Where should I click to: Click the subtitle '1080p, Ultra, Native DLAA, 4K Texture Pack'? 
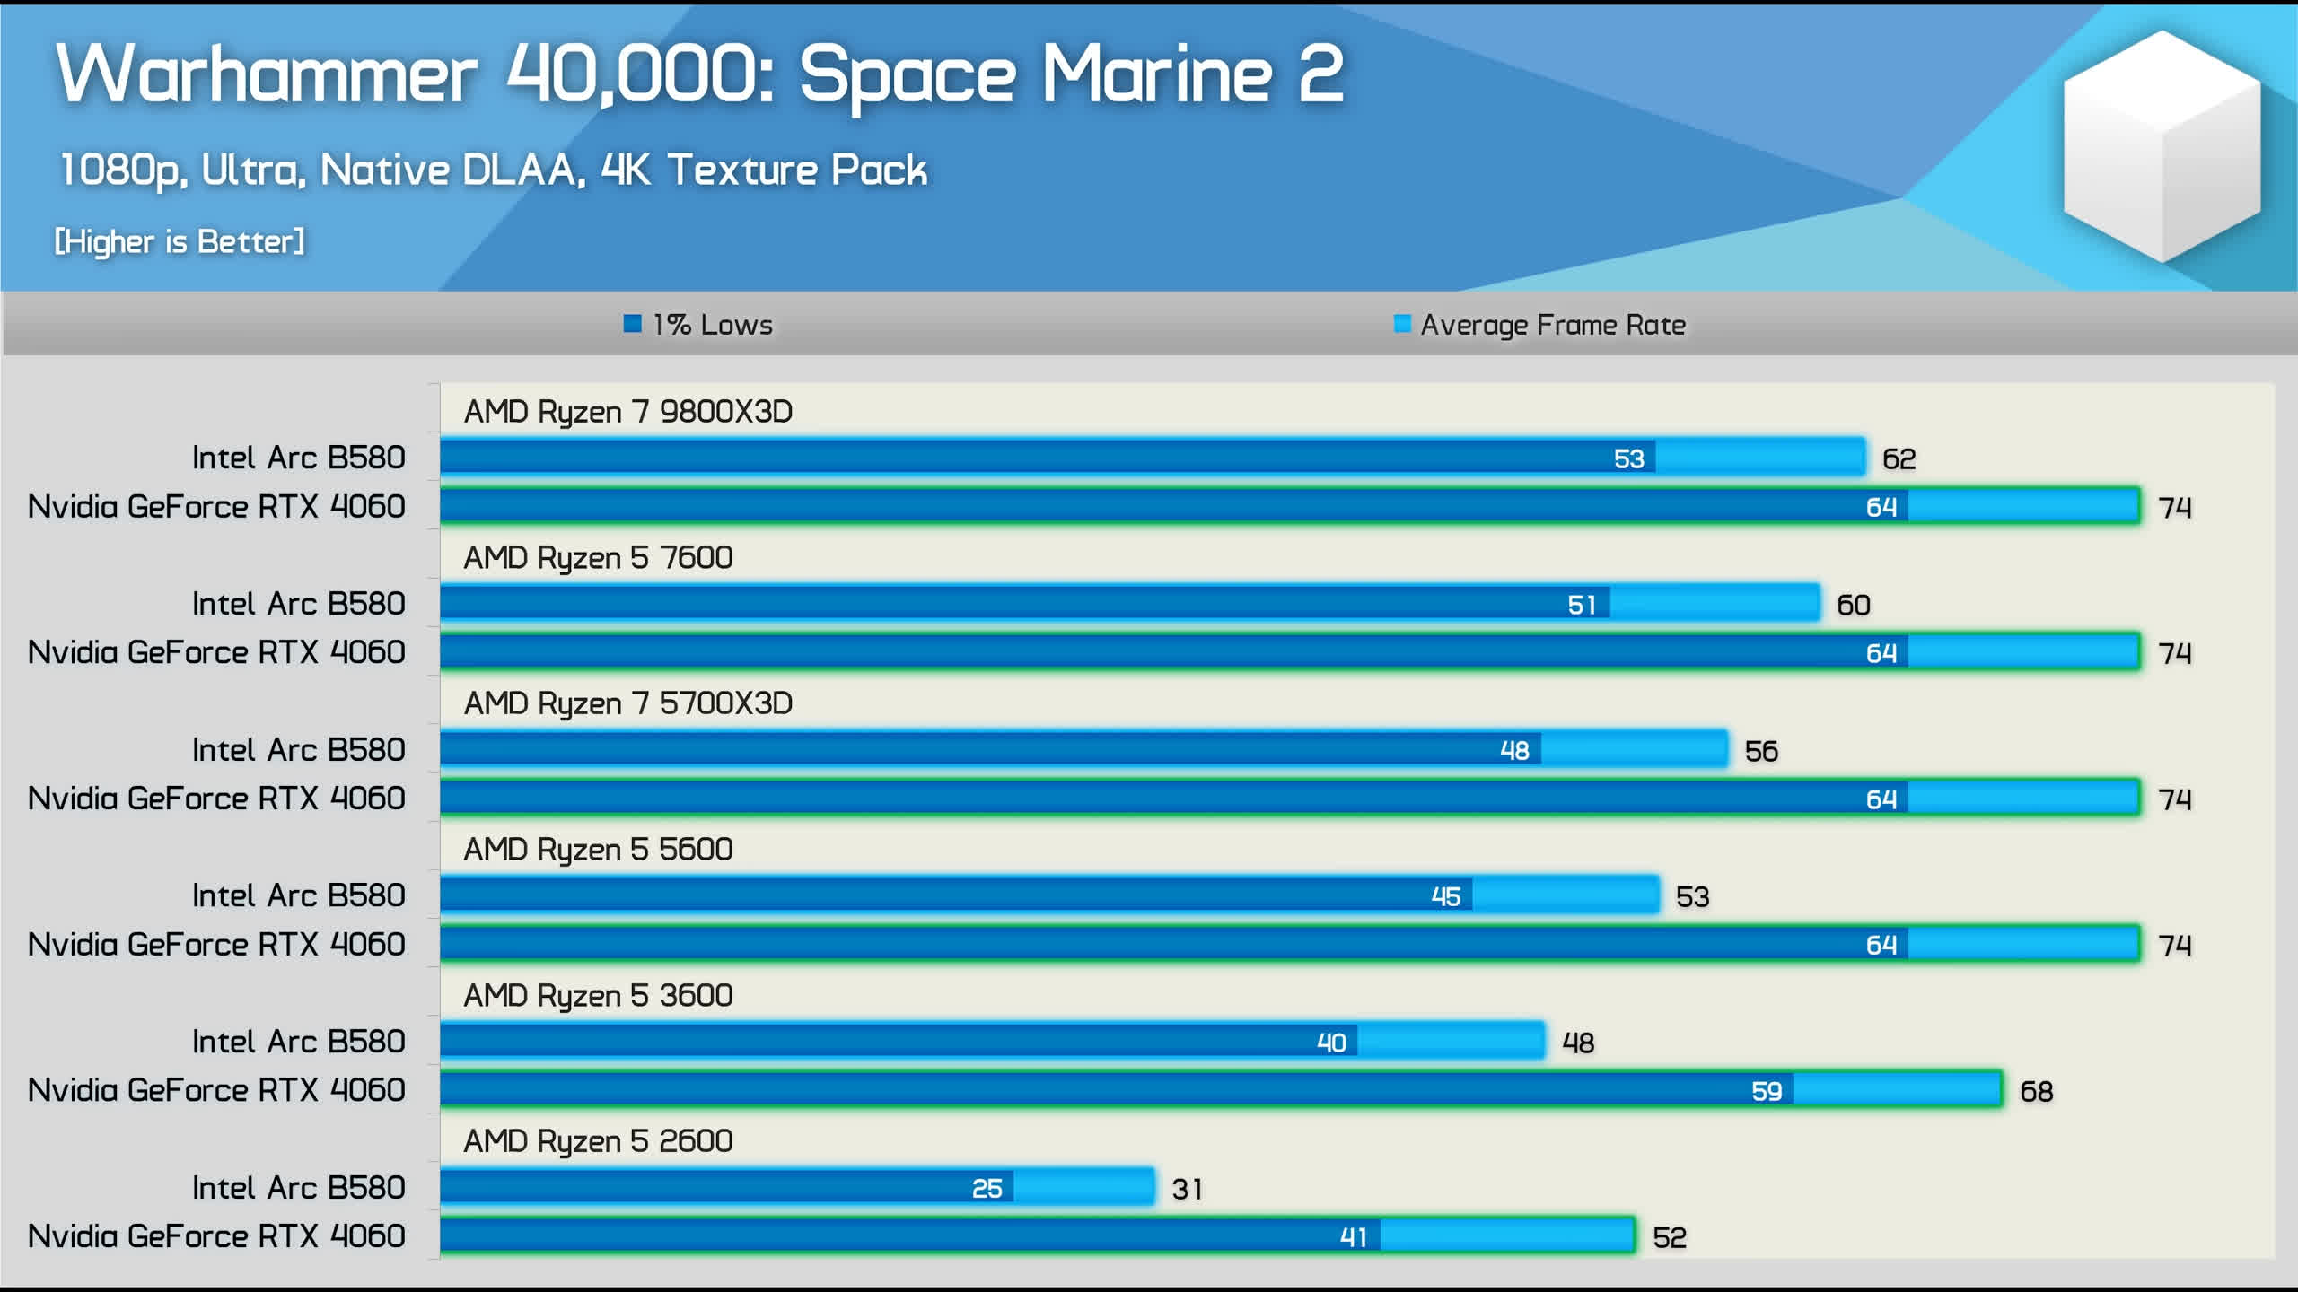[x=493, y=170]
